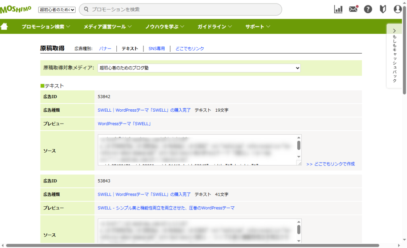Switch to the バナー ad type
Screen dimensions: 407x248
(x=105, y=48)
